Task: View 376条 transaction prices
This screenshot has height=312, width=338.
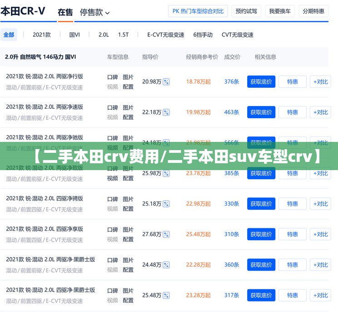Action: [x=232, y=82]
